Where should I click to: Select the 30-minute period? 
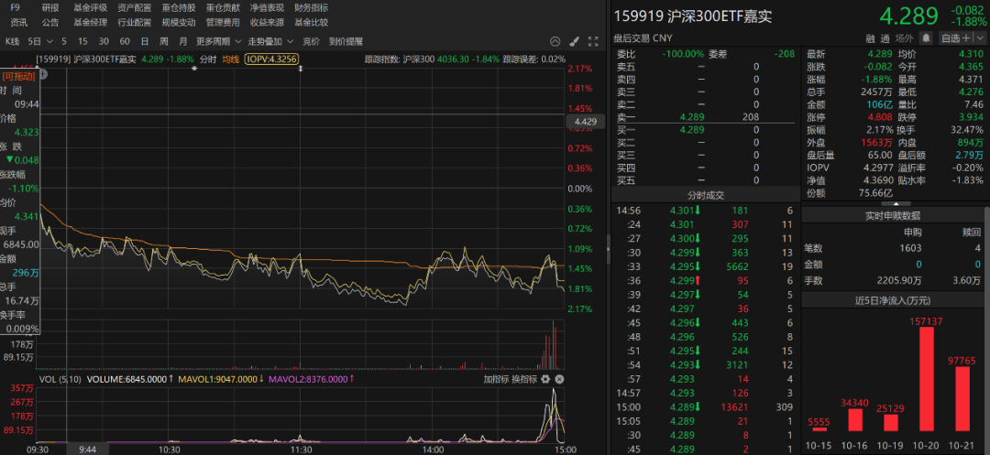click(104, 41)
